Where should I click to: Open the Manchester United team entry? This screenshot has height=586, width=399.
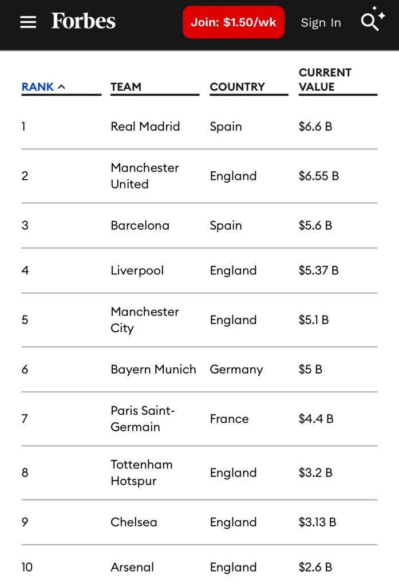click(144, 176)
